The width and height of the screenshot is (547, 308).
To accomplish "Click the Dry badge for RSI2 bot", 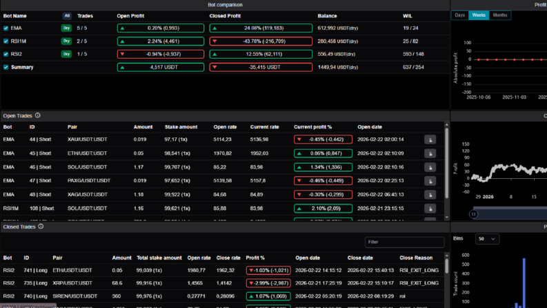I will point(66,54).
